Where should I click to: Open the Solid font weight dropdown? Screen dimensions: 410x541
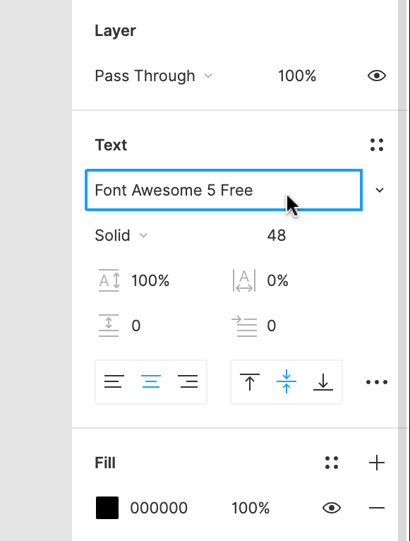click(121, 235)
